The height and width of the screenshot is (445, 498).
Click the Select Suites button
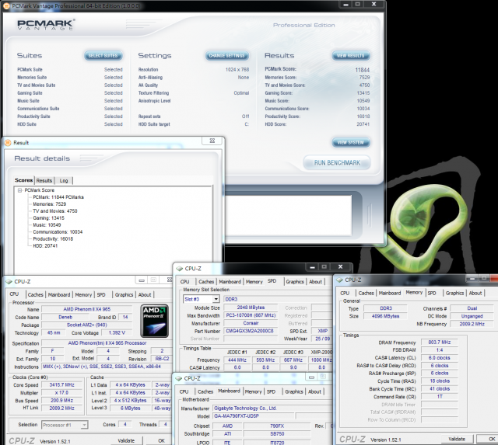(103, 55)
